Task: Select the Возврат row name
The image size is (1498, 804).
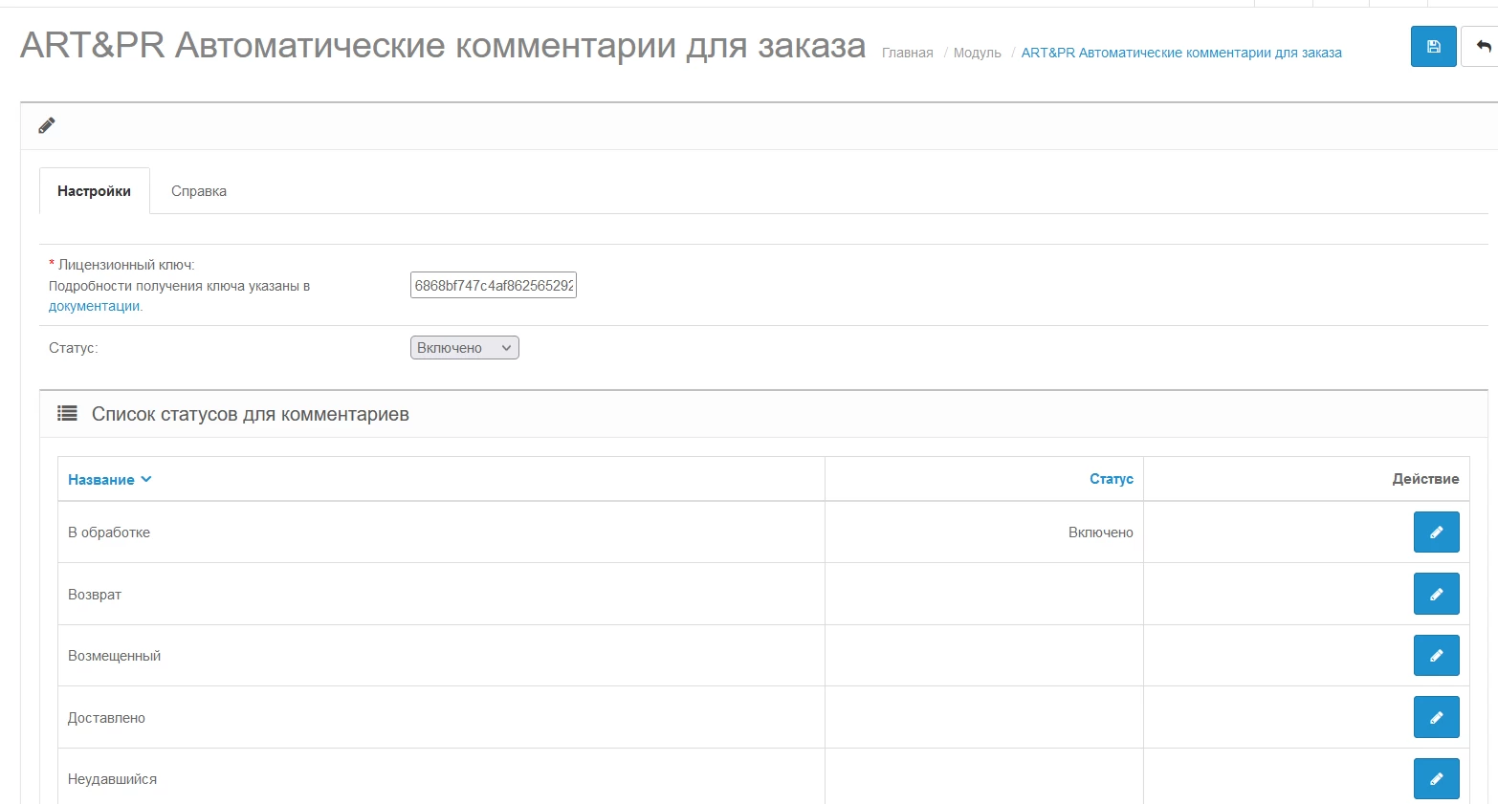Action: tap(95, 595)
